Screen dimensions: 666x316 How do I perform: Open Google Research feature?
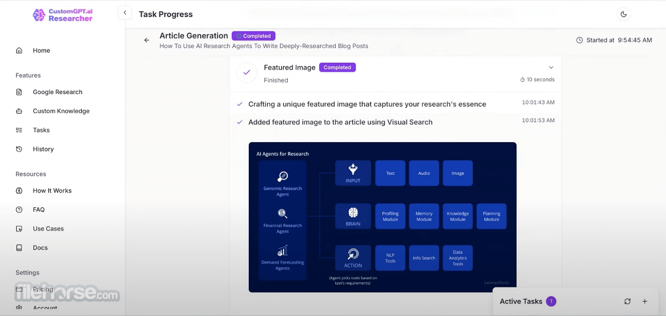click(58, 92)
